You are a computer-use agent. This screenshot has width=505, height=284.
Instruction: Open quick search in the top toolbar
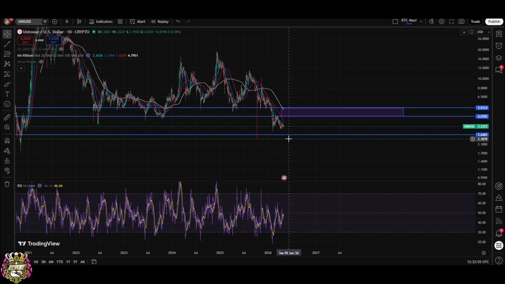point(432,21)
